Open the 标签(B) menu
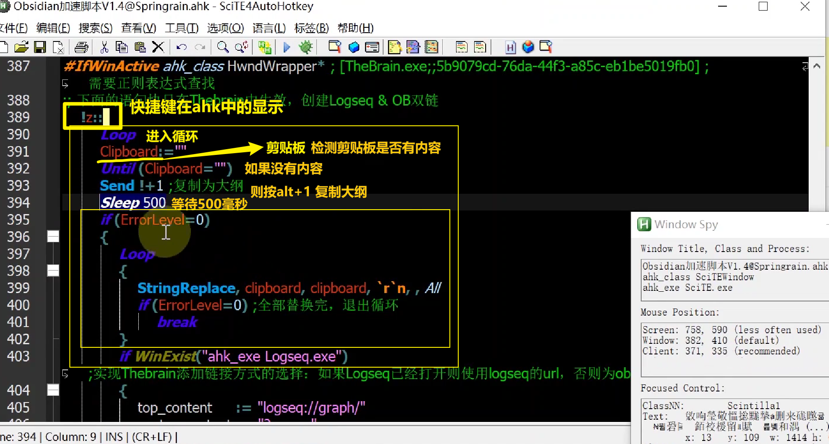This screenshot has width=829, height=444. (312, 28)
